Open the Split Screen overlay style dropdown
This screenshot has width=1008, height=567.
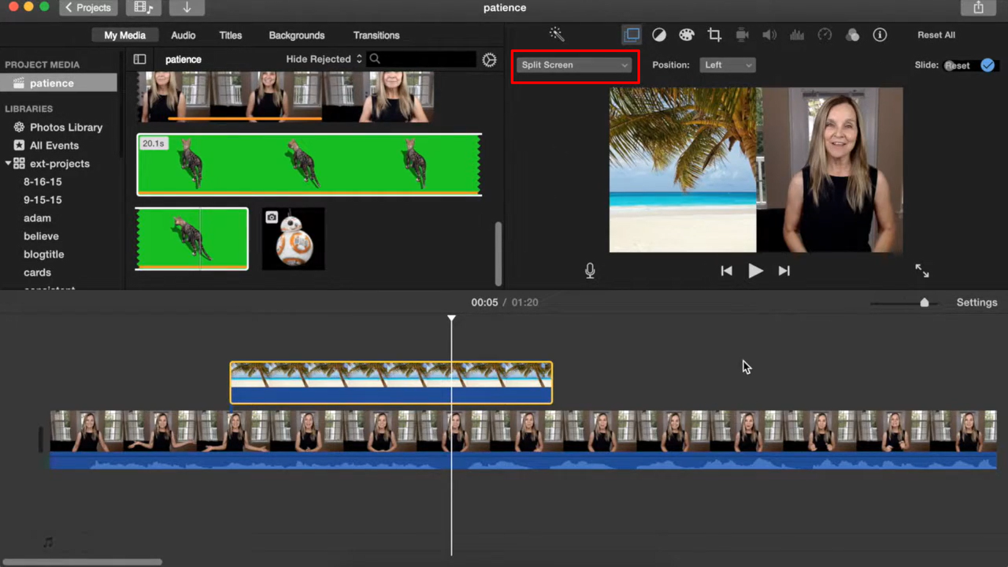tap(575, 65)
